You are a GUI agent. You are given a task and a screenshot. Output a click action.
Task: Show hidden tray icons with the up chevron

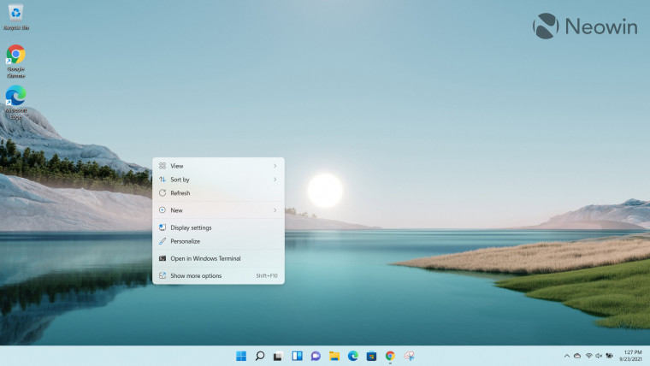[x=567, y=356]
